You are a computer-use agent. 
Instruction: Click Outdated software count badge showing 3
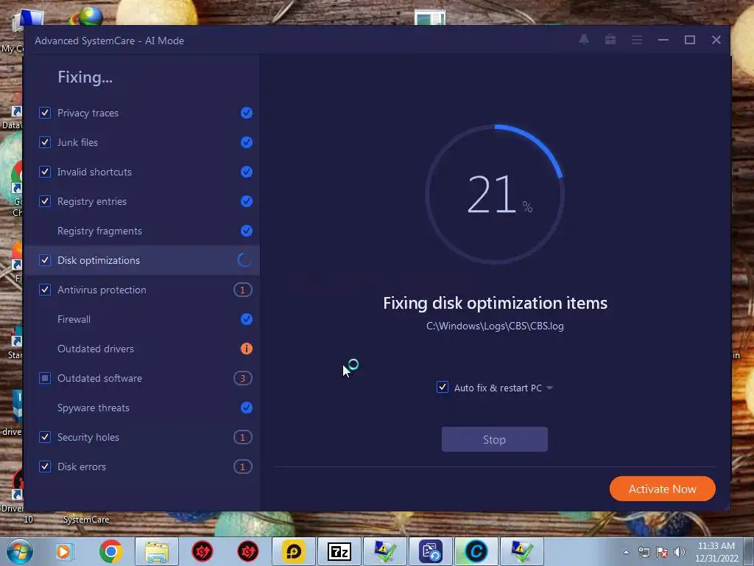243,378
